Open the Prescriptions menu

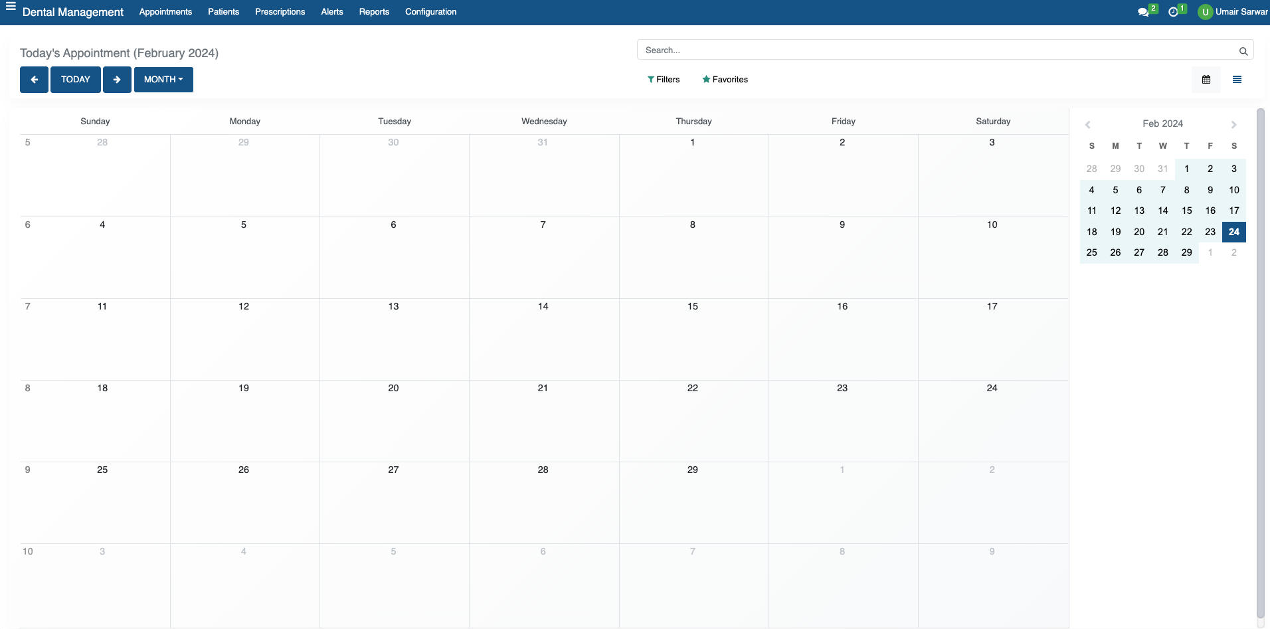click(280, 12)
